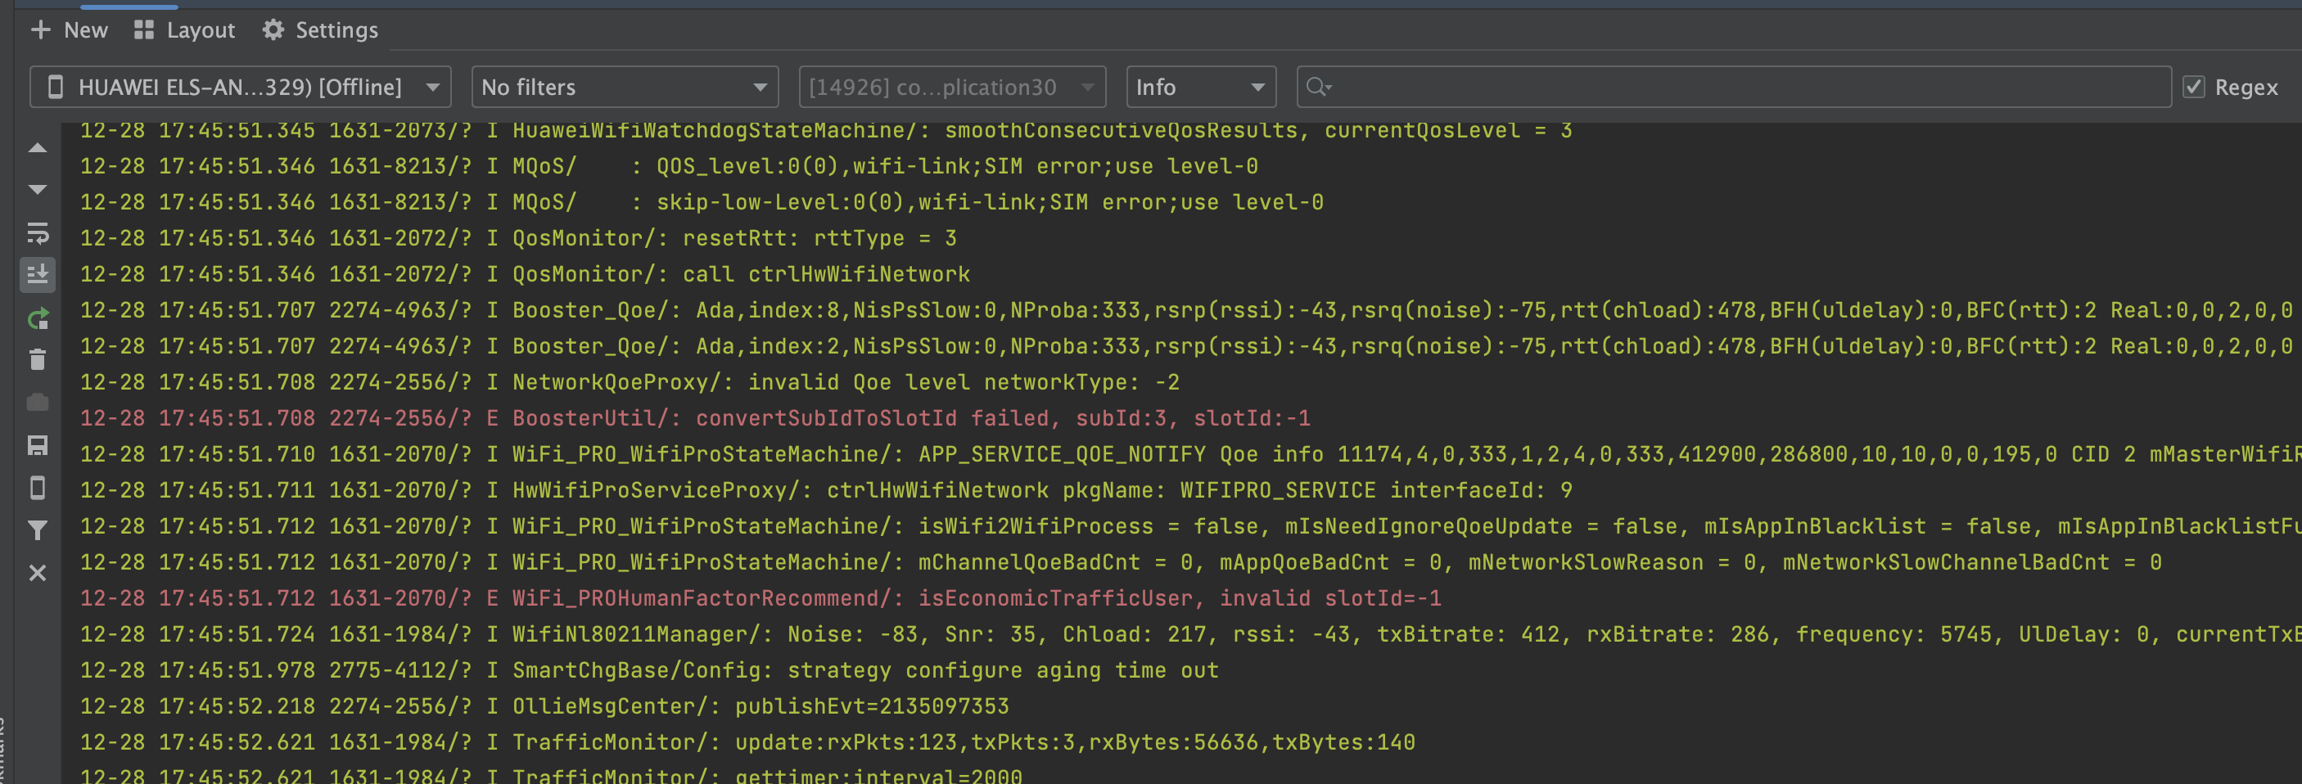
Task: Open the No filters dropdown
Action: pyautogui.click(x=625, y=88)
